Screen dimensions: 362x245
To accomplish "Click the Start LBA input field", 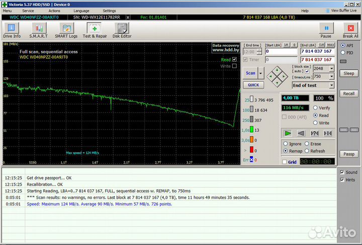I will pos(281,51).
